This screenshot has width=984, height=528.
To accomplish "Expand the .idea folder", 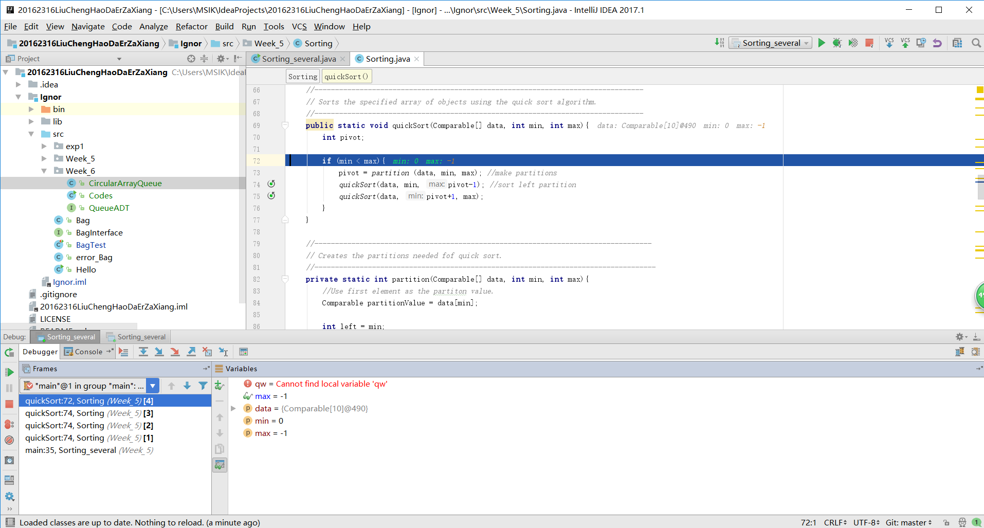I will (19, 84).
